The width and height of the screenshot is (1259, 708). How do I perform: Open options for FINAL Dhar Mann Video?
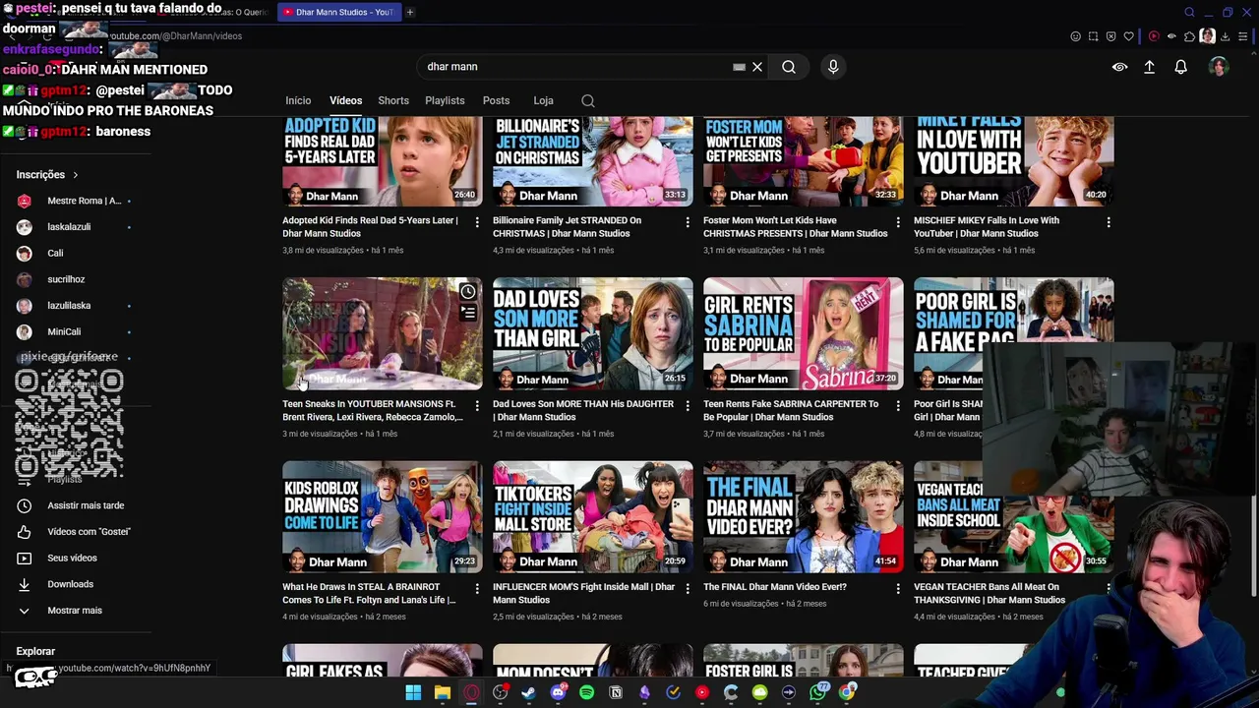pos(898,588)
